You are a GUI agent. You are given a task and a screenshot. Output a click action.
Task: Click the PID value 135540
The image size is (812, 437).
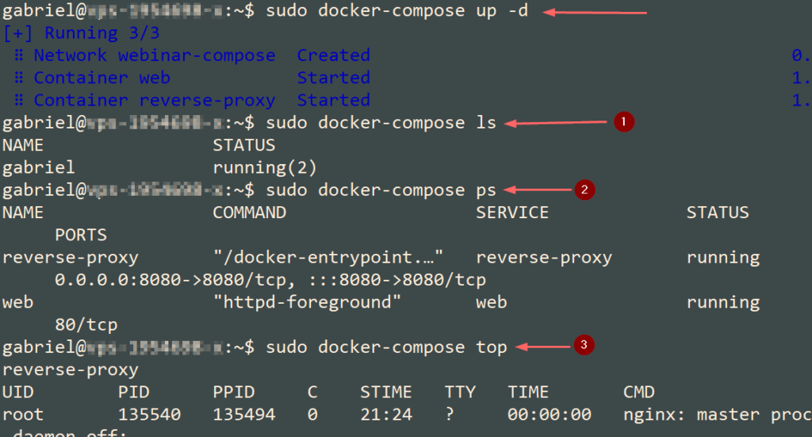coord(149,415)
